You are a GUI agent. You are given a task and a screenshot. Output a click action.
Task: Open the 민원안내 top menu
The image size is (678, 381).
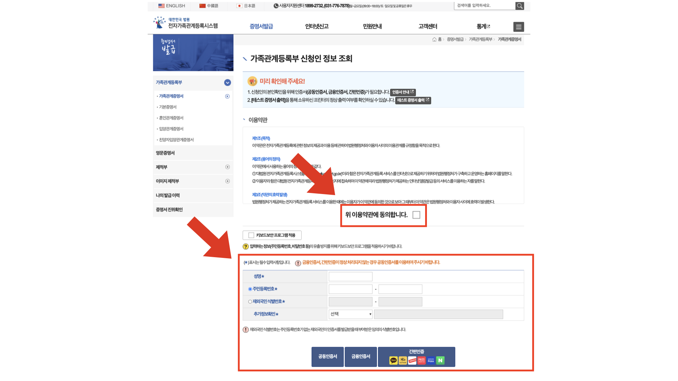pyautogui.click(x=372, y=26)
